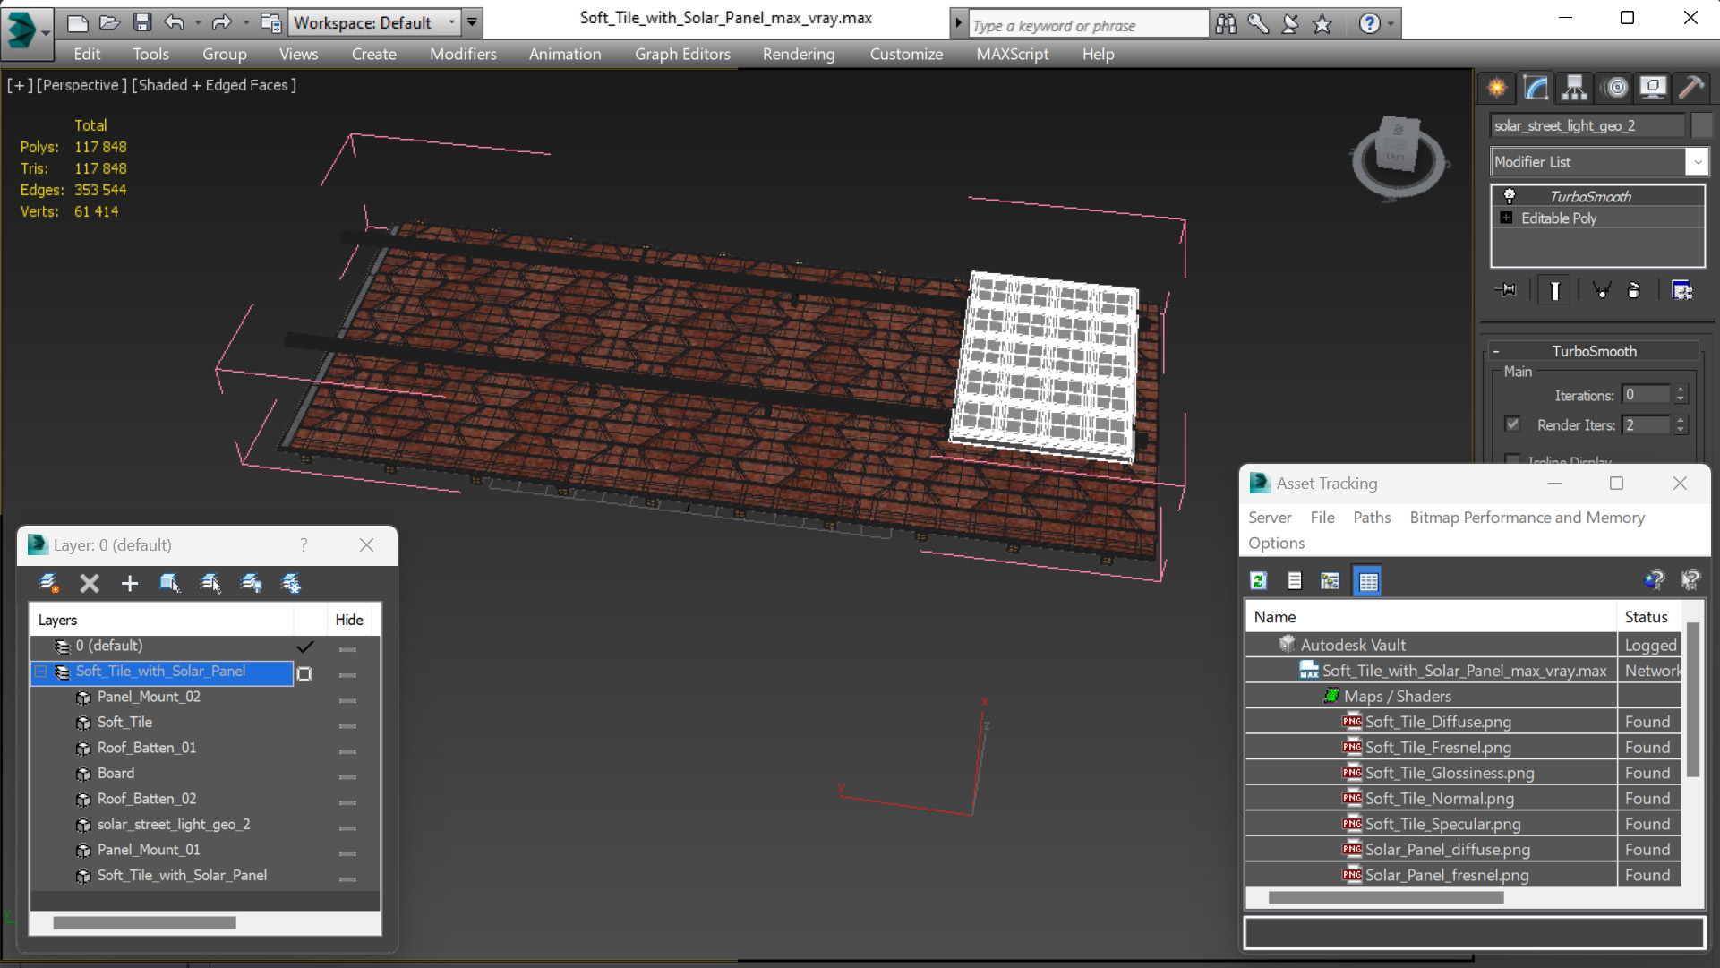Open the Utilities hammer tab
The width and height of the screenshot is (1720, 968).
1691,87
